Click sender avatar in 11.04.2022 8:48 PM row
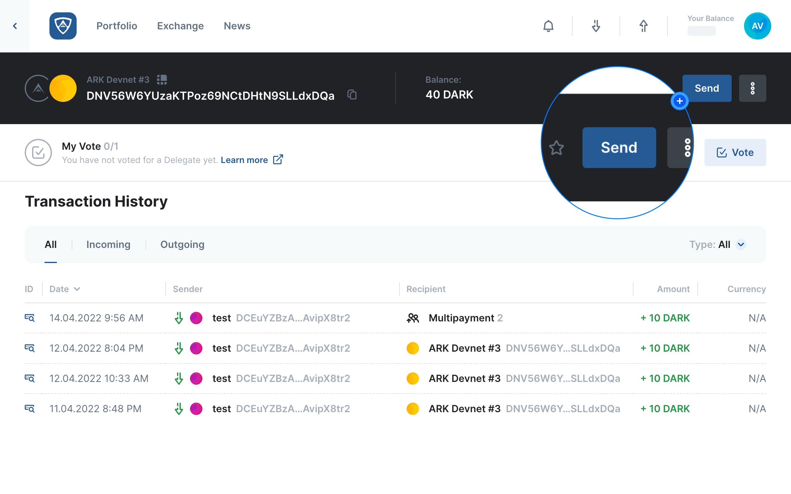The height and width of the screenshot is (494, 791). [196, 409]
